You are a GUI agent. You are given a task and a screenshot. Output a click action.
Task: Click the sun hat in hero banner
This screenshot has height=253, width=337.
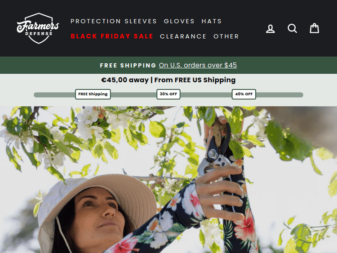(97, 206)
